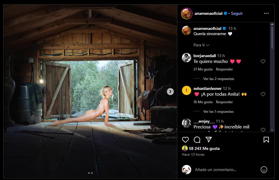Like sebastianlesner's comment
The image size is (279, 180).
point(263,94)
